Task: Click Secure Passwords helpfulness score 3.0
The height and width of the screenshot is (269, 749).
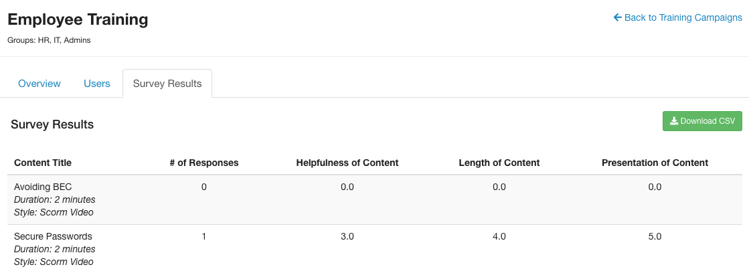Action: point(347,236)
